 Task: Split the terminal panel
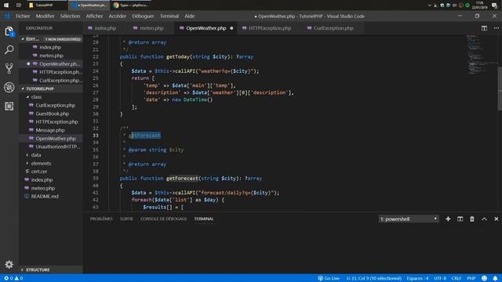click(460, 219)
